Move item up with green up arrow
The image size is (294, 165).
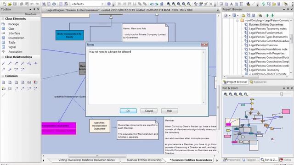(x=267, y=15)
